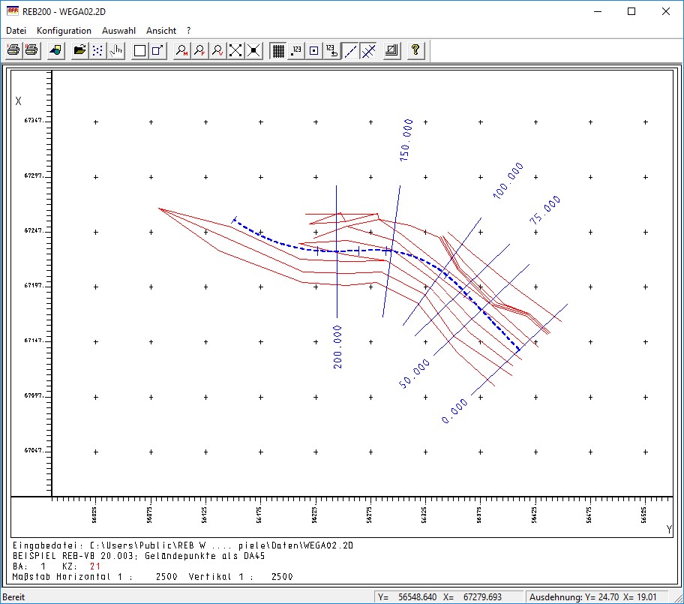Click the 67247 tick label on X axis
This screenshot has width=684, height=604.
[34, 230]
